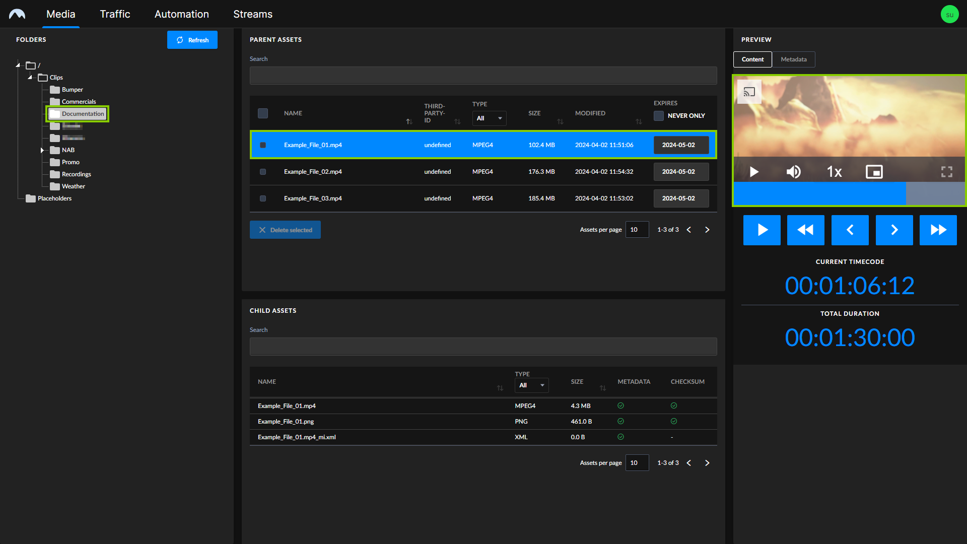
Task: Click the mute/volume icon in preview
Action: (794, 171)
